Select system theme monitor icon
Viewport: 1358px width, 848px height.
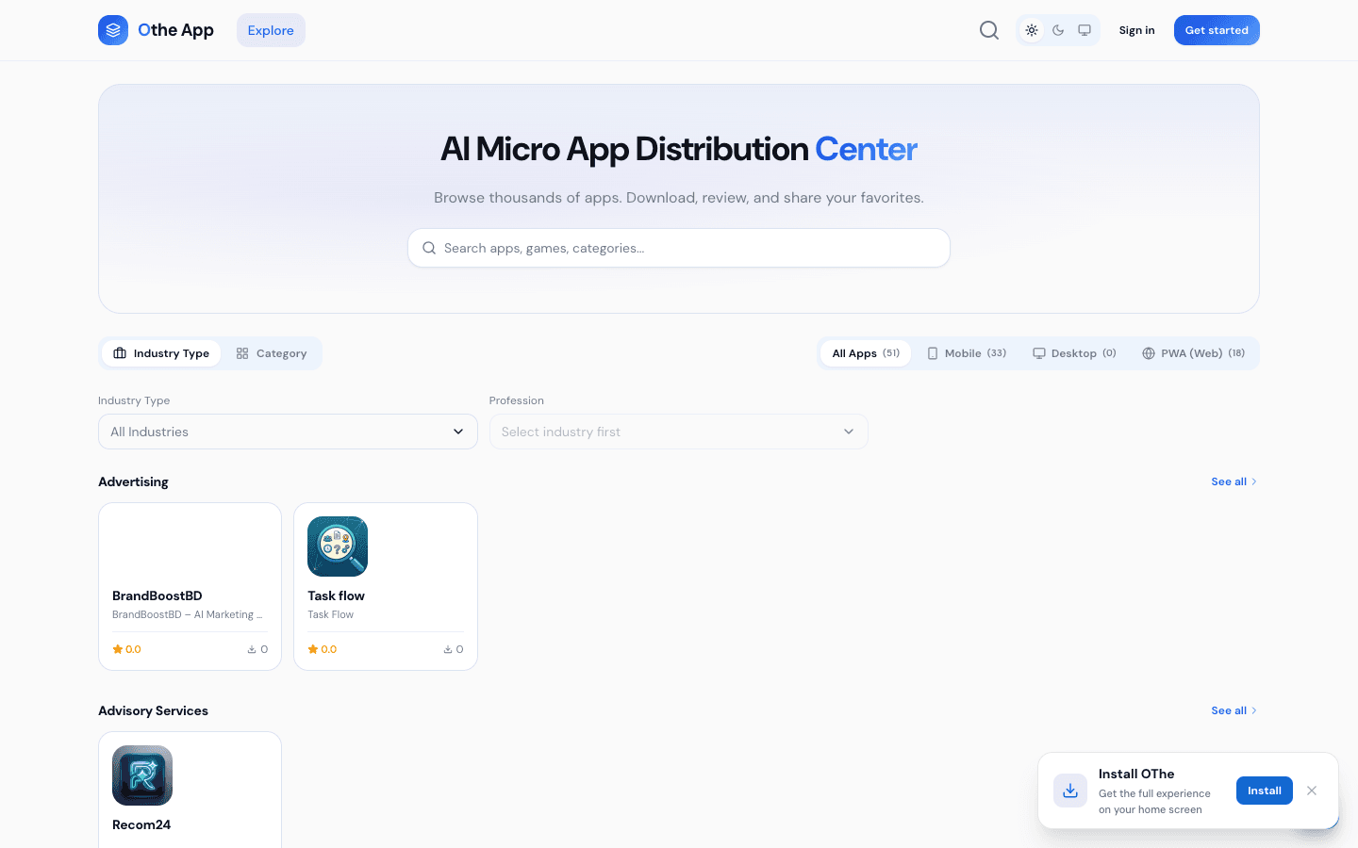(x=1085, y=30)
